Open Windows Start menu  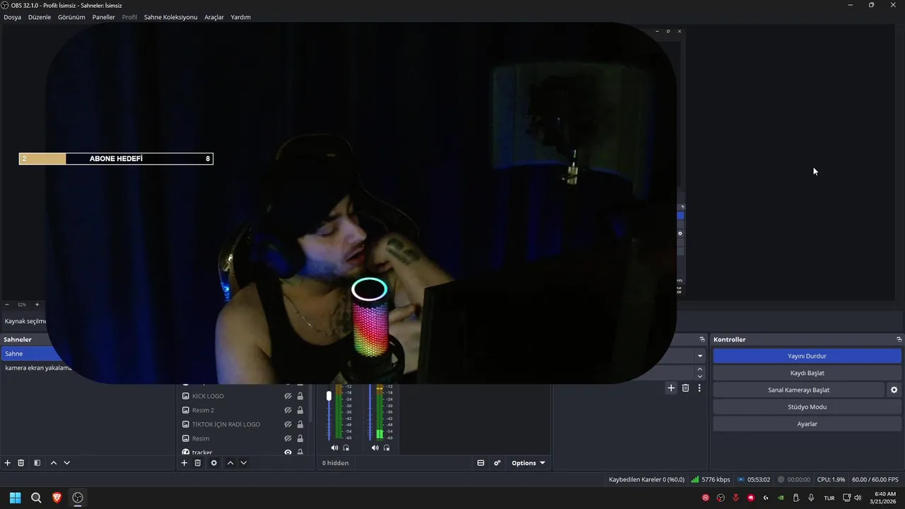[15, 498]
